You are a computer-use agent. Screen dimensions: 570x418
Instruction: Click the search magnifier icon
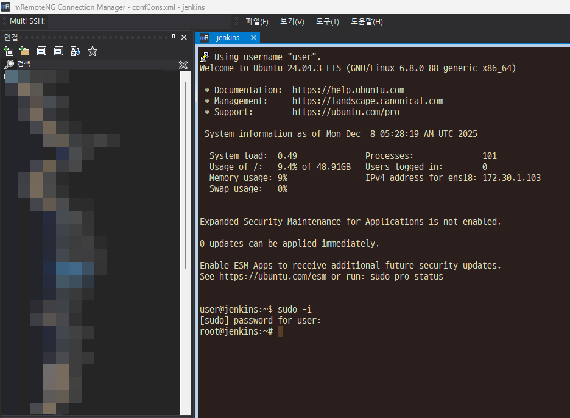[x=9, y=65]
